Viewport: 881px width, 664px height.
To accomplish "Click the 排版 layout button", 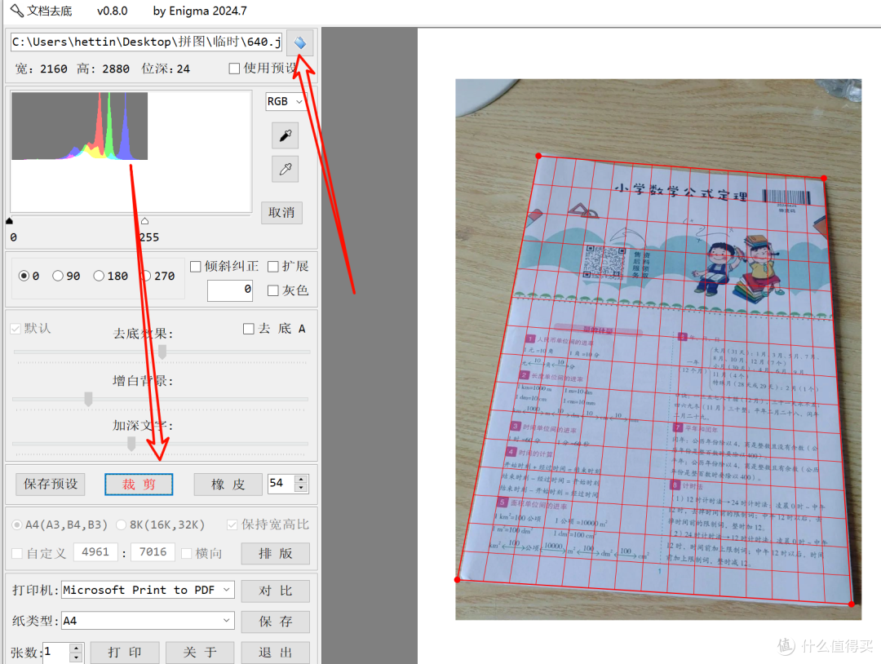I will pos(276,553).
